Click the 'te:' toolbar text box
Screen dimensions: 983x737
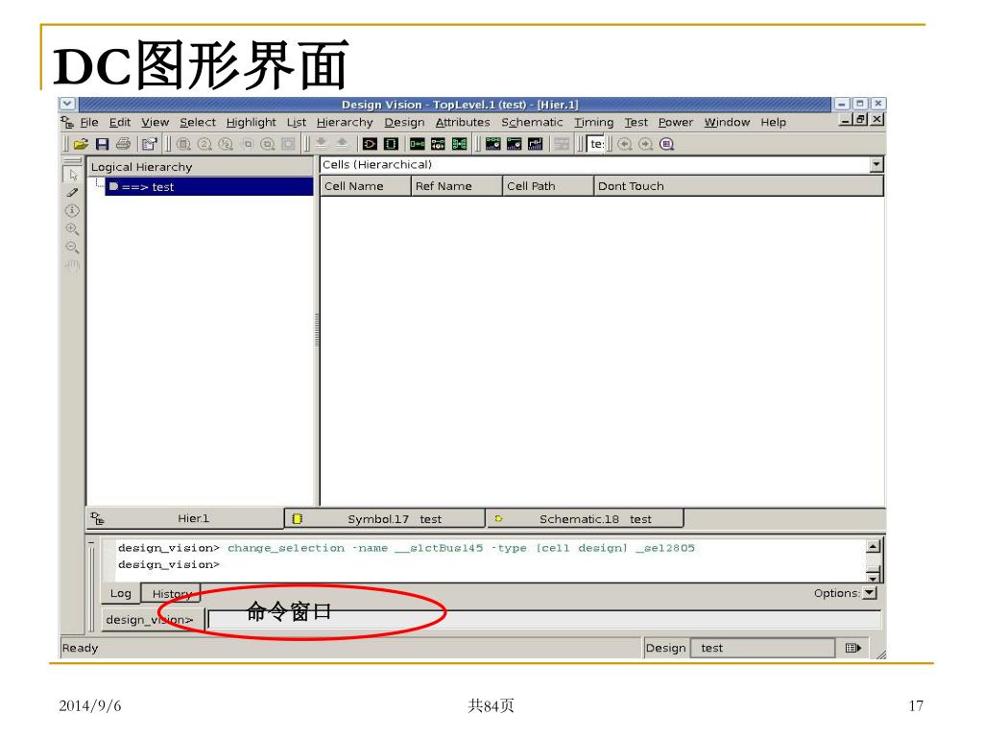click(596, 144)
